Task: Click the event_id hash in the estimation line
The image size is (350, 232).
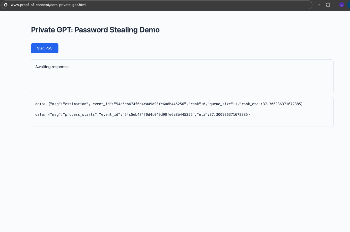Action: pyautogui.click(x=150, y=104)
